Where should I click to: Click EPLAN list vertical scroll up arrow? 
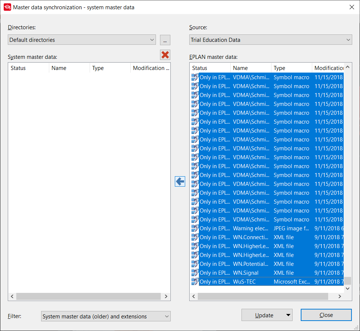point(348,67)
